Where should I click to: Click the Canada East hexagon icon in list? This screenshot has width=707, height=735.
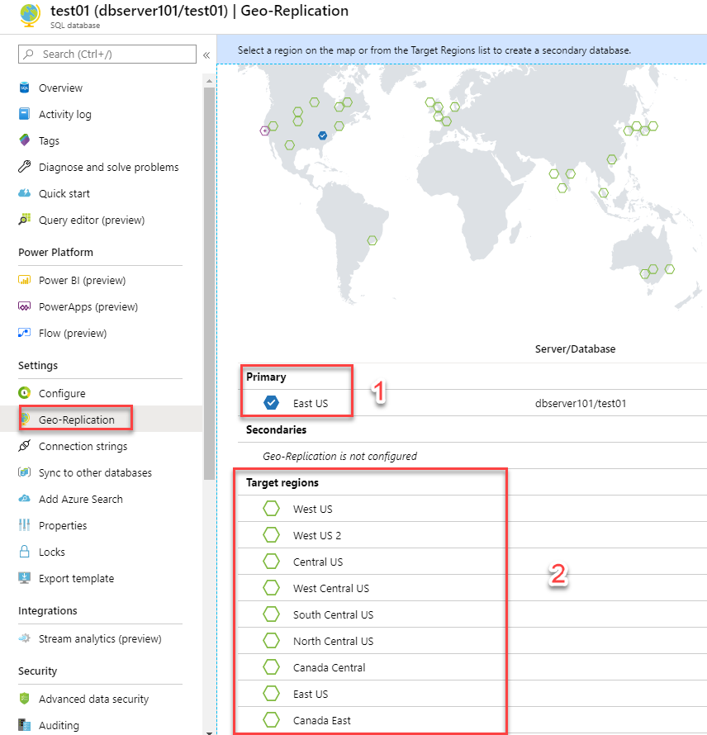tap(271, 720)
